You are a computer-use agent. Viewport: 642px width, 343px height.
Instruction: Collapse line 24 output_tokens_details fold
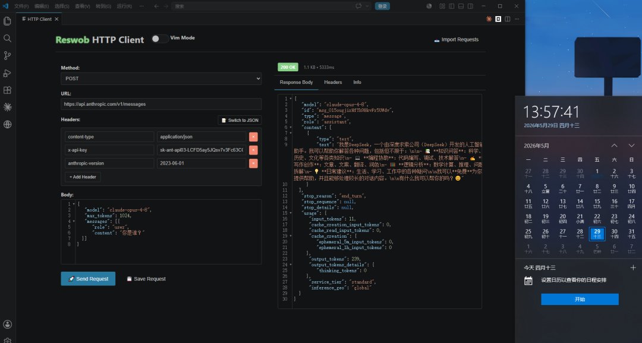click(291, 265)
